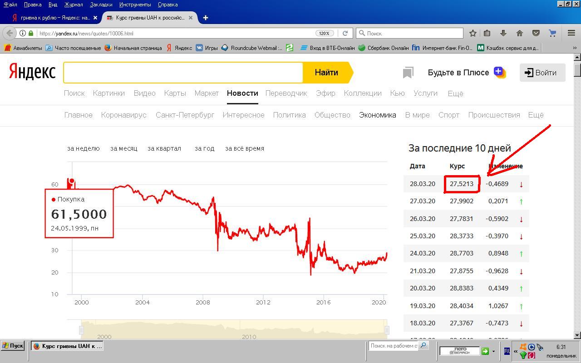581x363 pixels.
Task: Expand Ещё in news categories row
Action: (536, 115)
